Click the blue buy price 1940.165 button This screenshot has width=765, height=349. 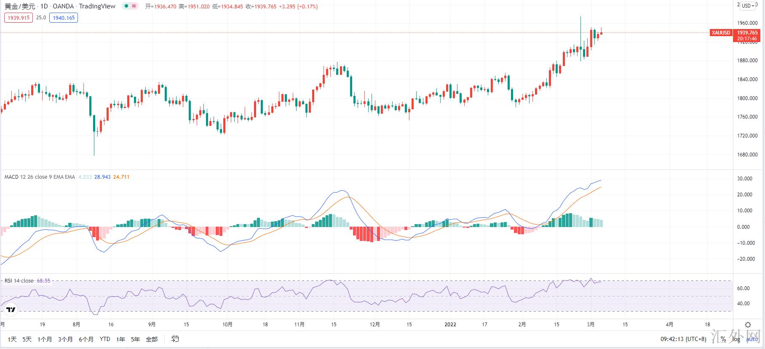[64, 18]
